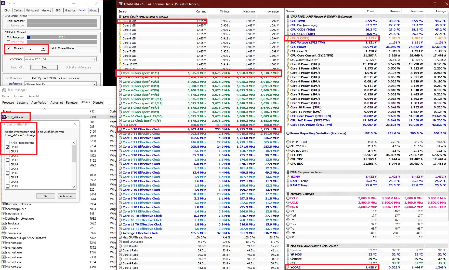Open the Memory tab in CPU-Z

(46, 10)
